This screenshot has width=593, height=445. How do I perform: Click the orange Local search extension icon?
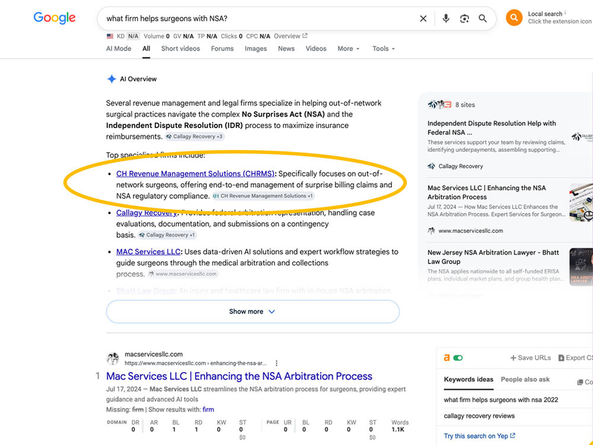point(514,17)
